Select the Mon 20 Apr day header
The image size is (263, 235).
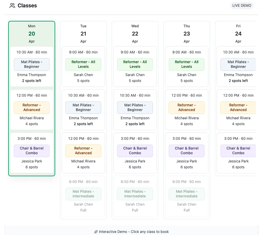click(x=31, y=33)
